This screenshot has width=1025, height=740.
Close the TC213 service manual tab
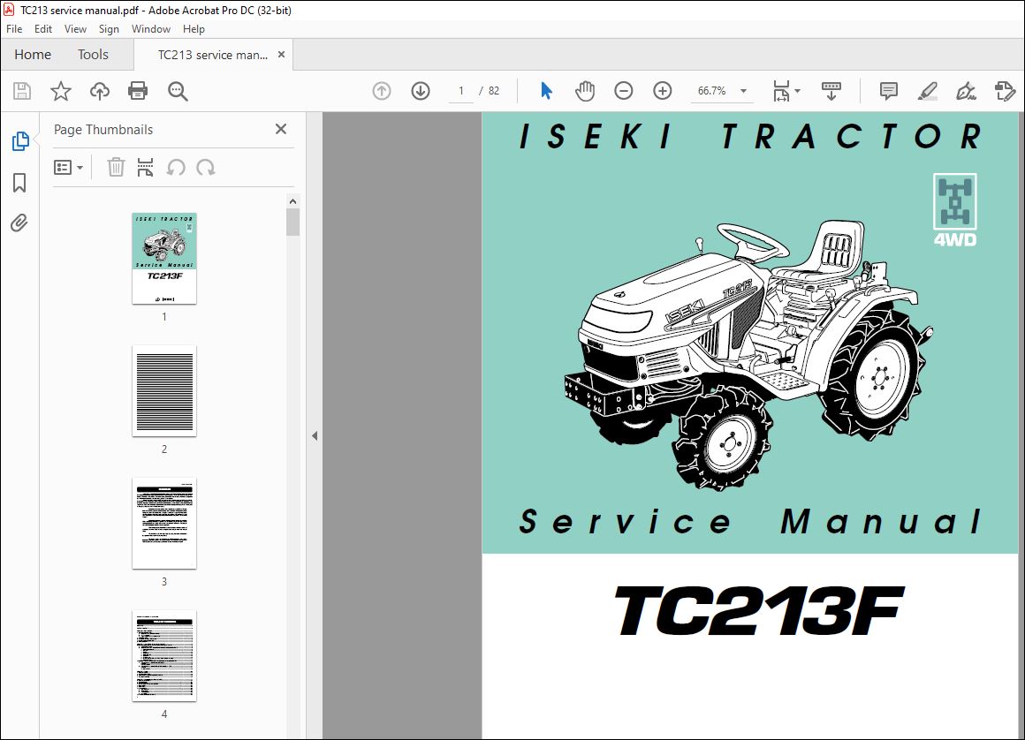(281, 54)
